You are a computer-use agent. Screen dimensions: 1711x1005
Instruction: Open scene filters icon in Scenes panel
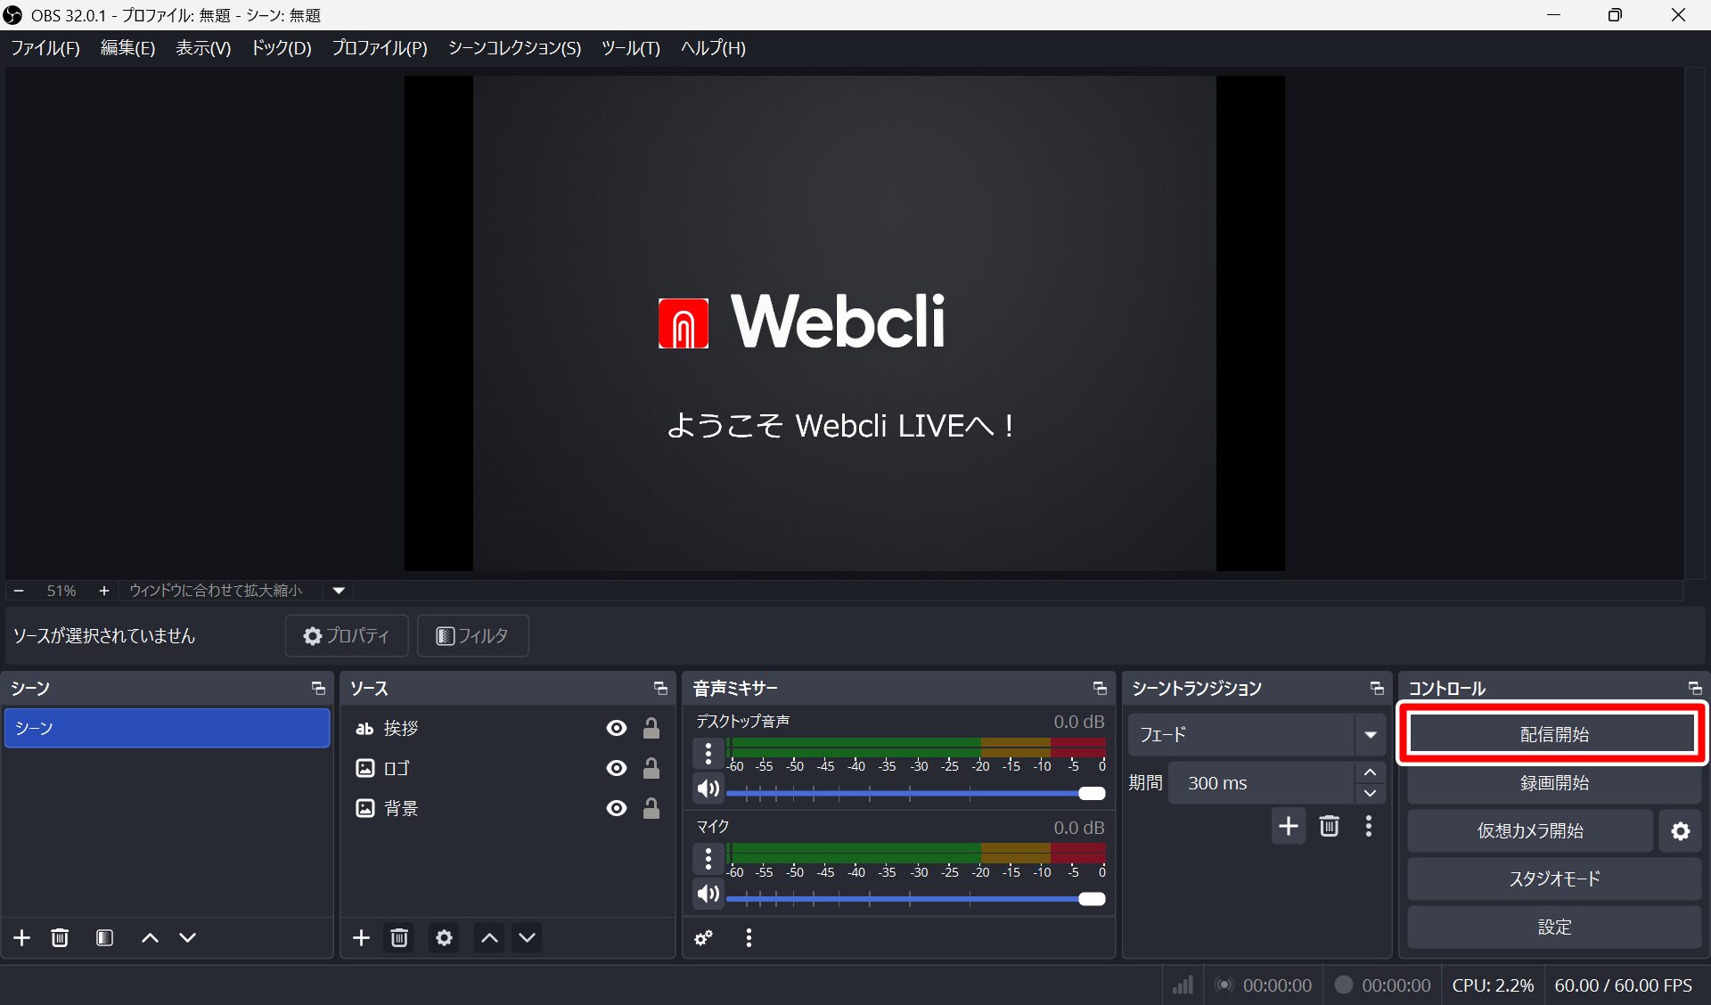pyautogui.click(x=104, y=937)
